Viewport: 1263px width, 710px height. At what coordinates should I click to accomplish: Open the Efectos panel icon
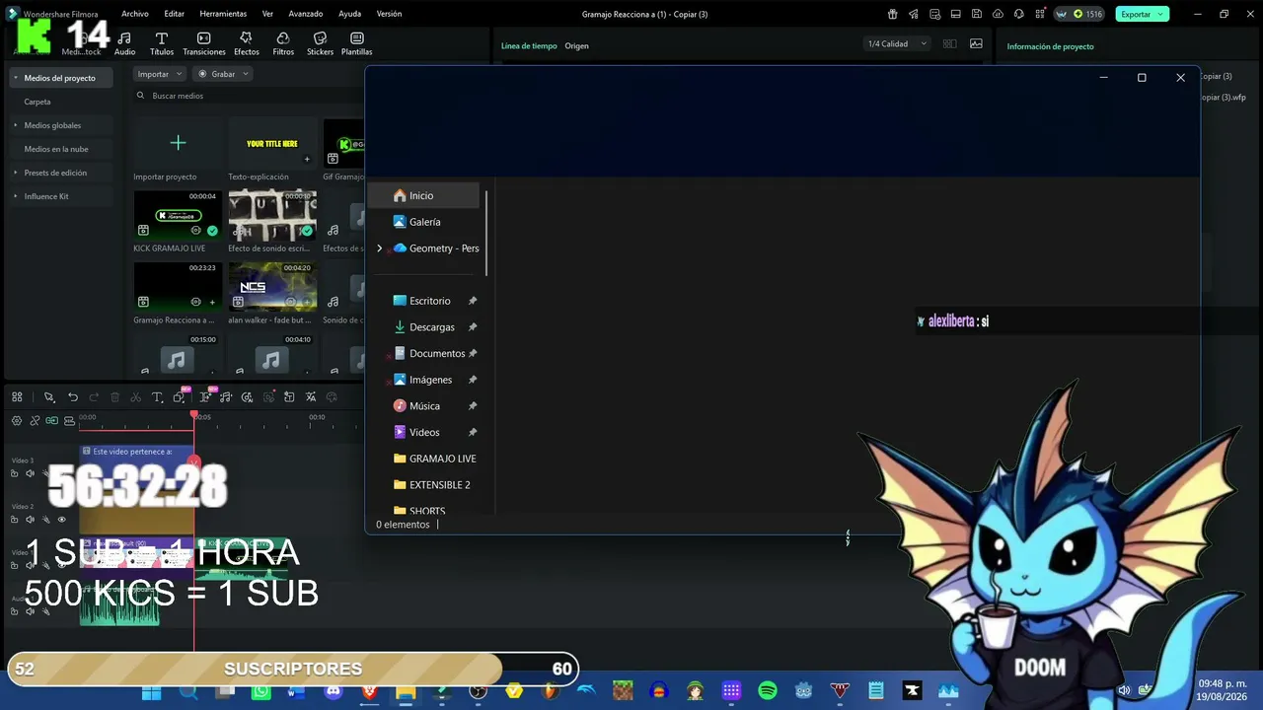coord(247,43)
